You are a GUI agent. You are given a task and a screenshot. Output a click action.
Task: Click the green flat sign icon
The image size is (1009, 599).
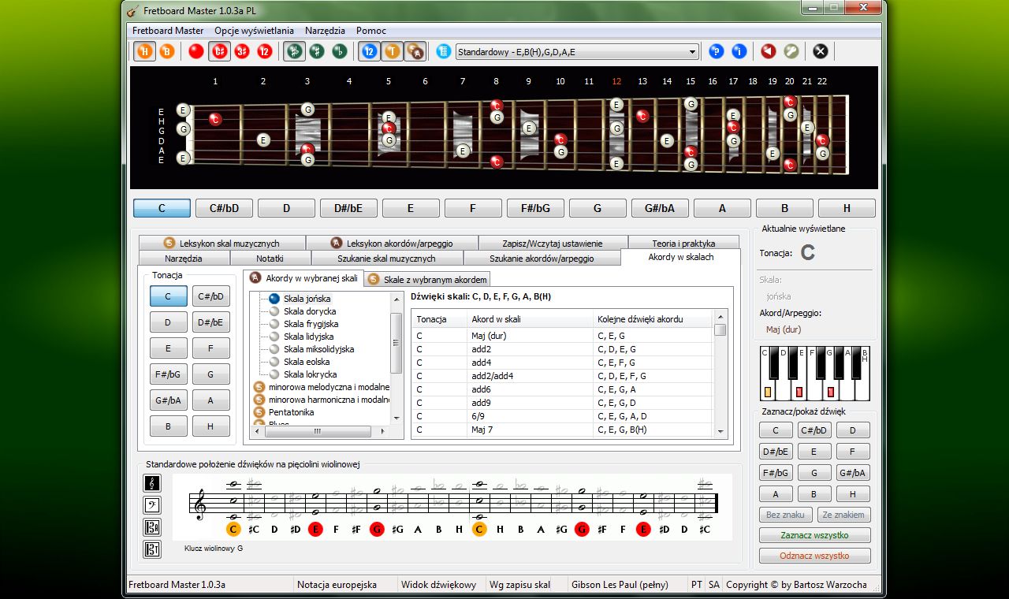(x=339, y=51)
